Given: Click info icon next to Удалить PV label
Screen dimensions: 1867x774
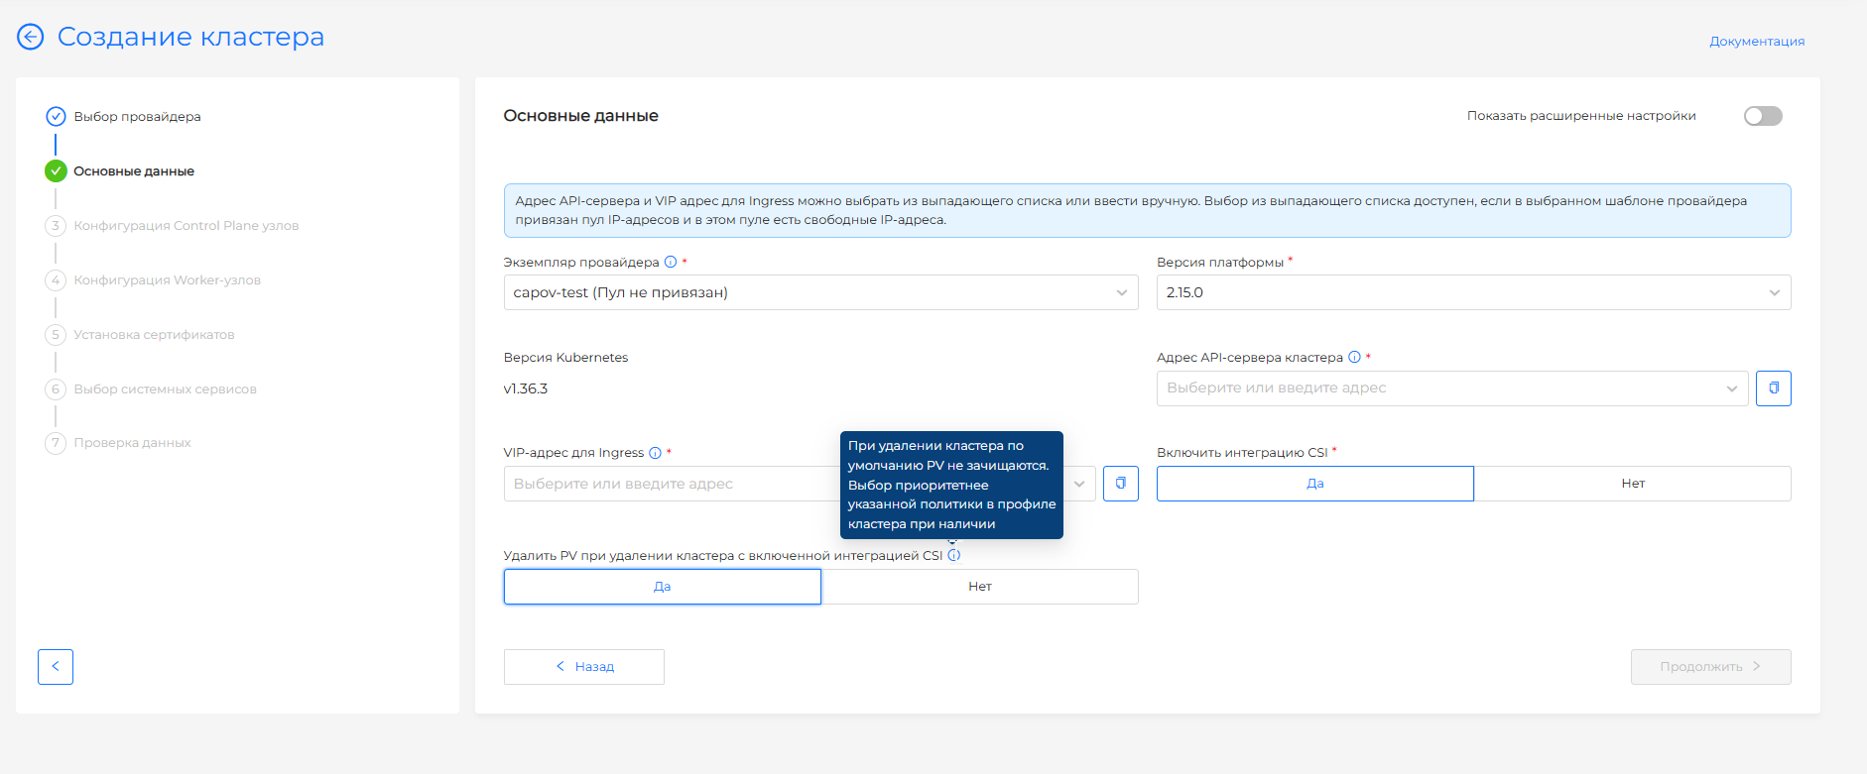Looking at the screenshot, I should pyautogui.click(x=954, y=555).
